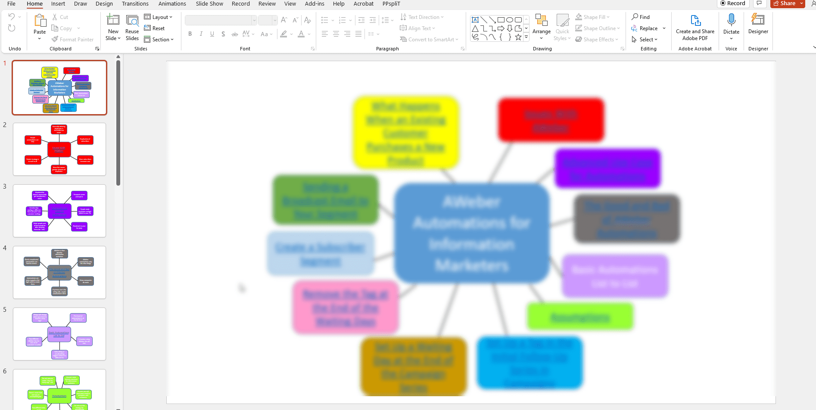Viewport: 816px width, 410px height.
Task: Insert a text box shape
Action: pos(475,20)
